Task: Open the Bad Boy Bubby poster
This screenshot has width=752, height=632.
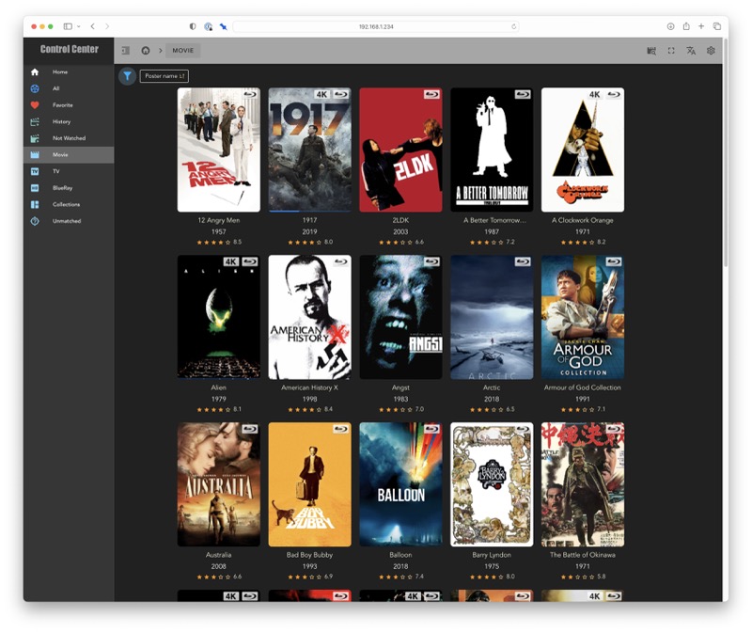Action: pos(309,484)
